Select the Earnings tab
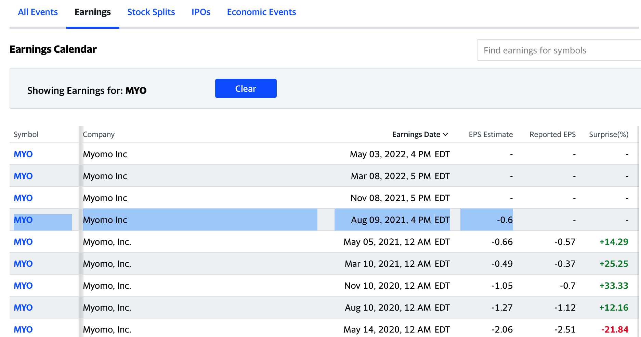This screenshot has width=641, height=337. point(93,12)
